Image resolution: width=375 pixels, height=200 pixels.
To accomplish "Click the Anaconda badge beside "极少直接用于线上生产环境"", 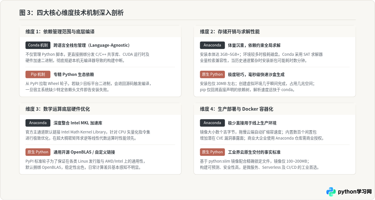I will tap(212, 123).
